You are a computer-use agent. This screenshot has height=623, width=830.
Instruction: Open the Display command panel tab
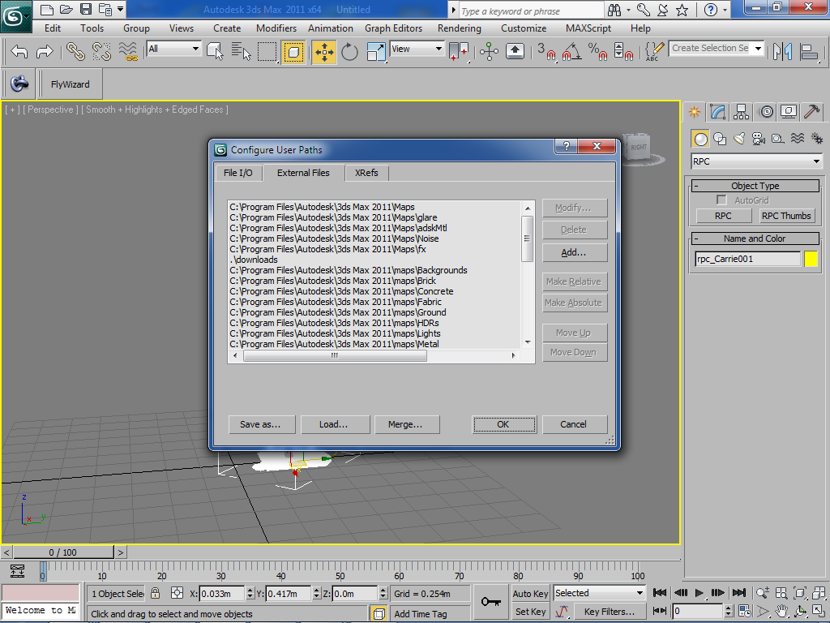tap(789, 112)
